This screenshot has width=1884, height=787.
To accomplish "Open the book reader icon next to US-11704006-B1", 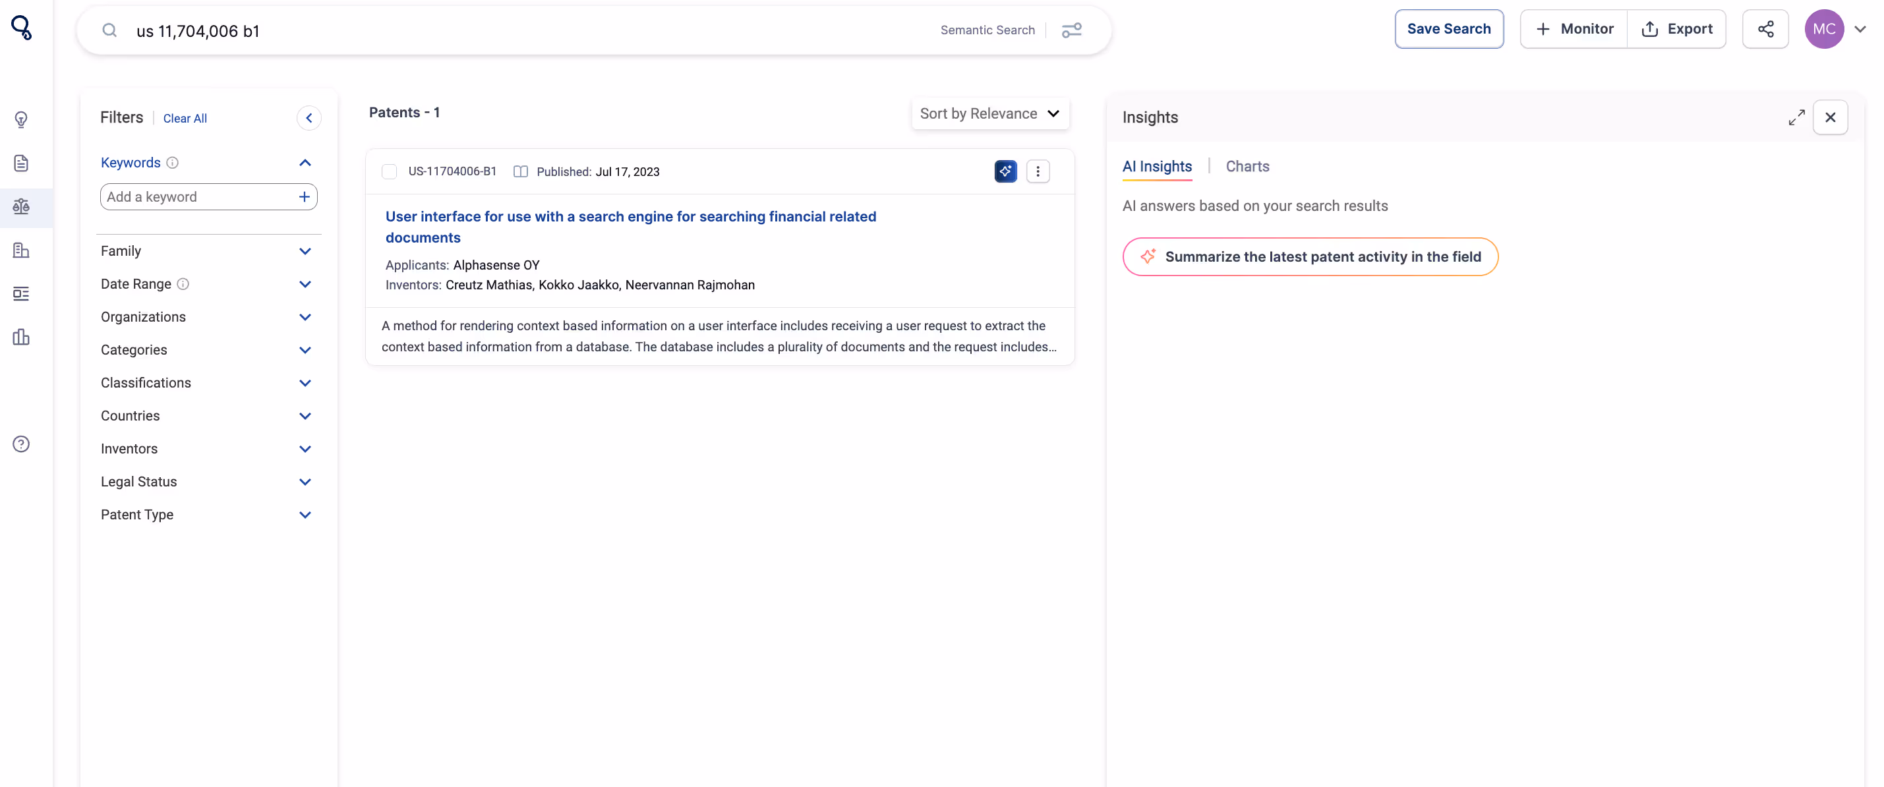I will click(521, 171).
